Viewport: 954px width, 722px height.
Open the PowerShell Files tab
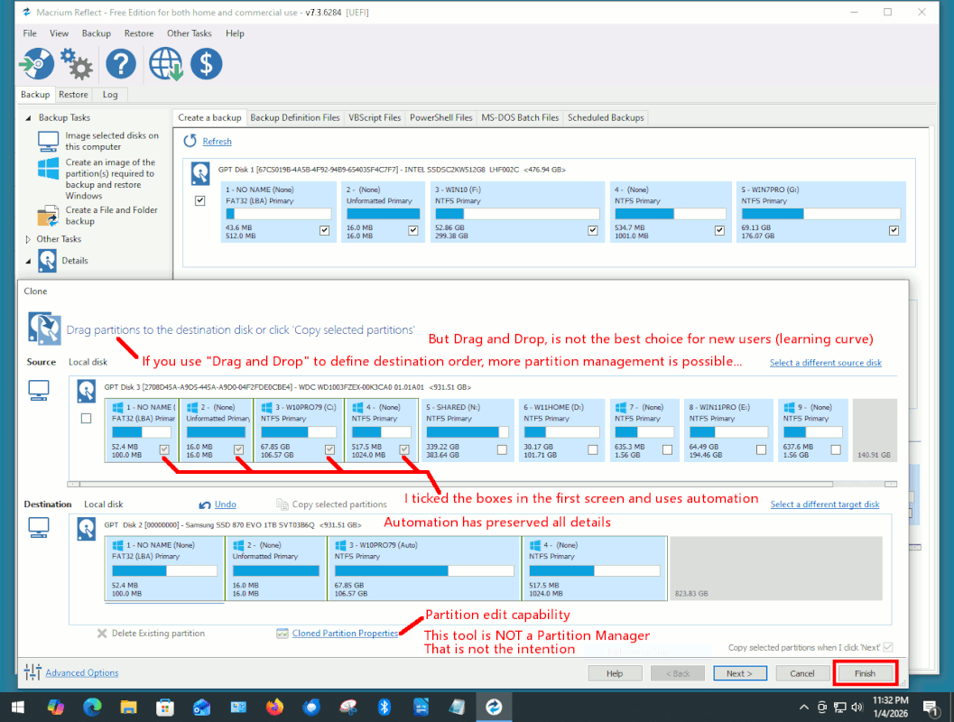click(x=441, y=117)
